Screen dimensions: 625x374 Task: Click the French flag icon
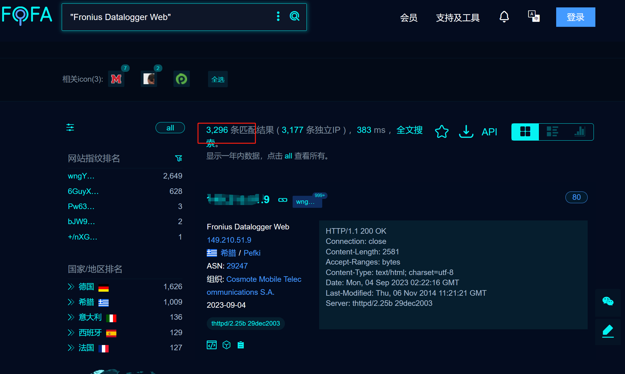point(103,349)
